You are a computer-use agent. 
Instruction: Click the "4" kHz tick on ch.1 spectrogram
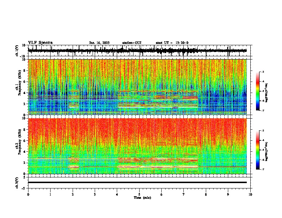(x=25, y=93)
